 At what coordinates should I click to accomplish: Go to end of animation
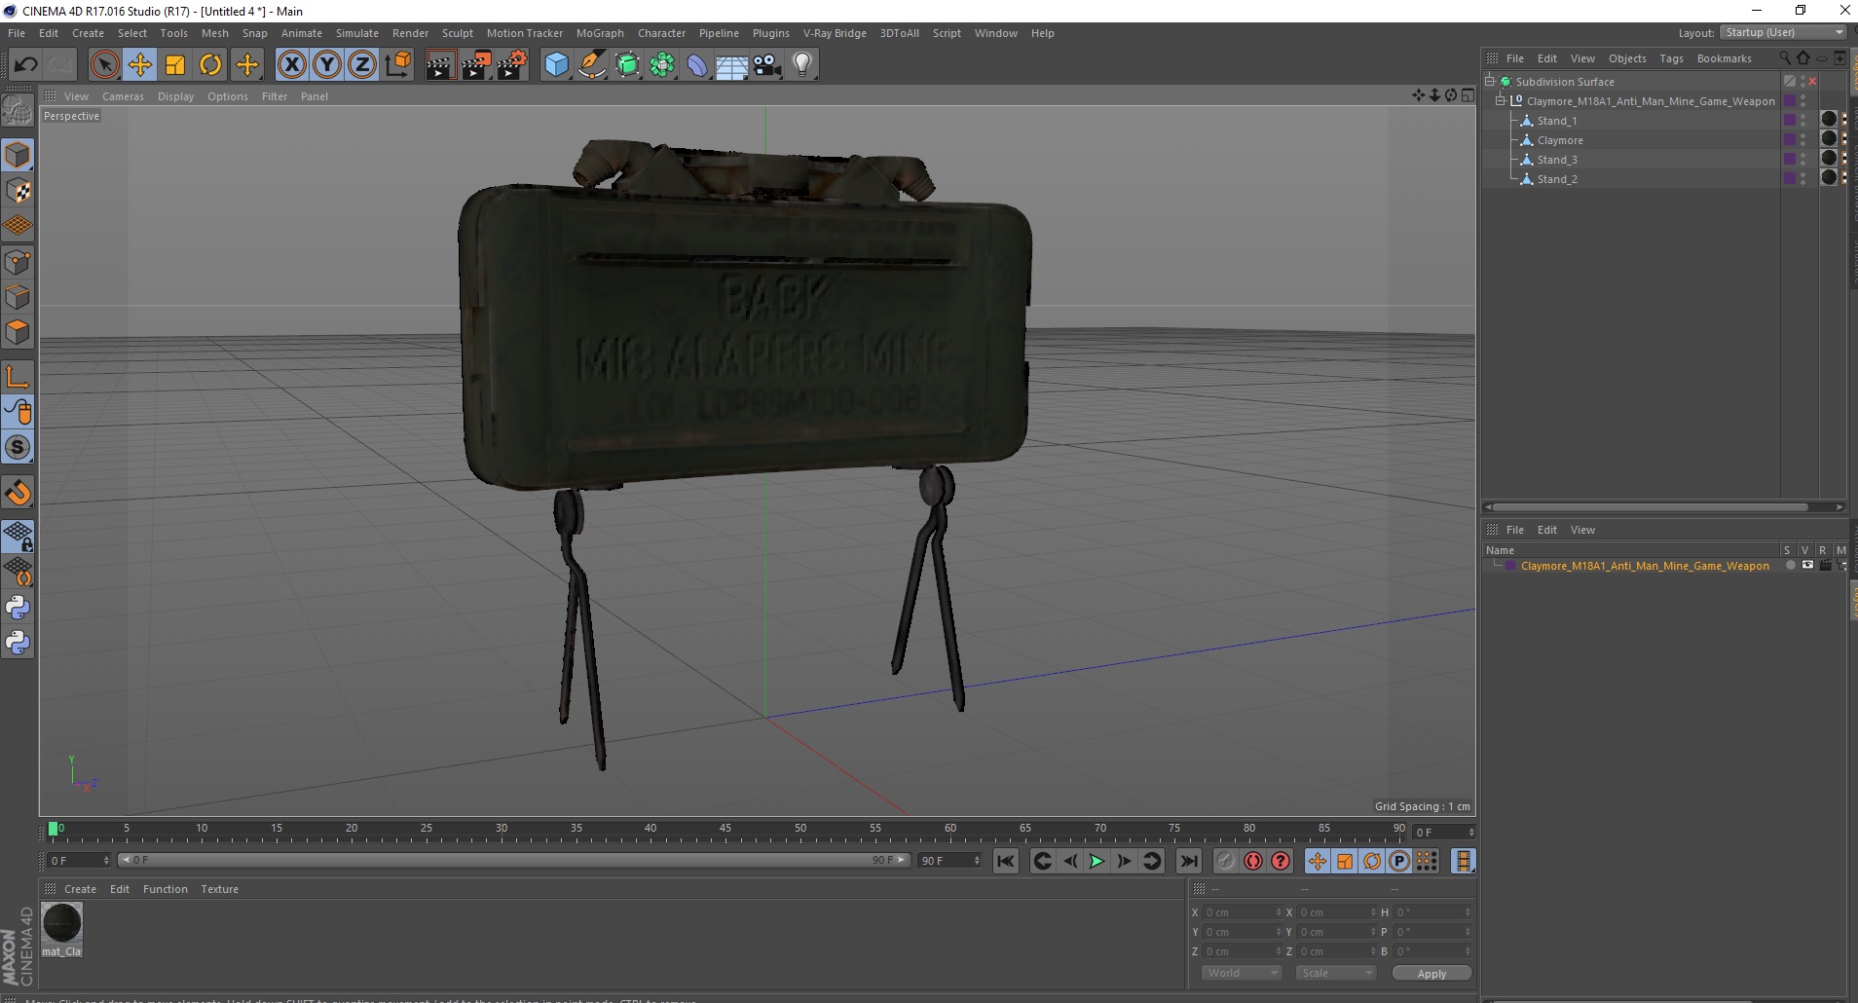[x=1189, y=861]
